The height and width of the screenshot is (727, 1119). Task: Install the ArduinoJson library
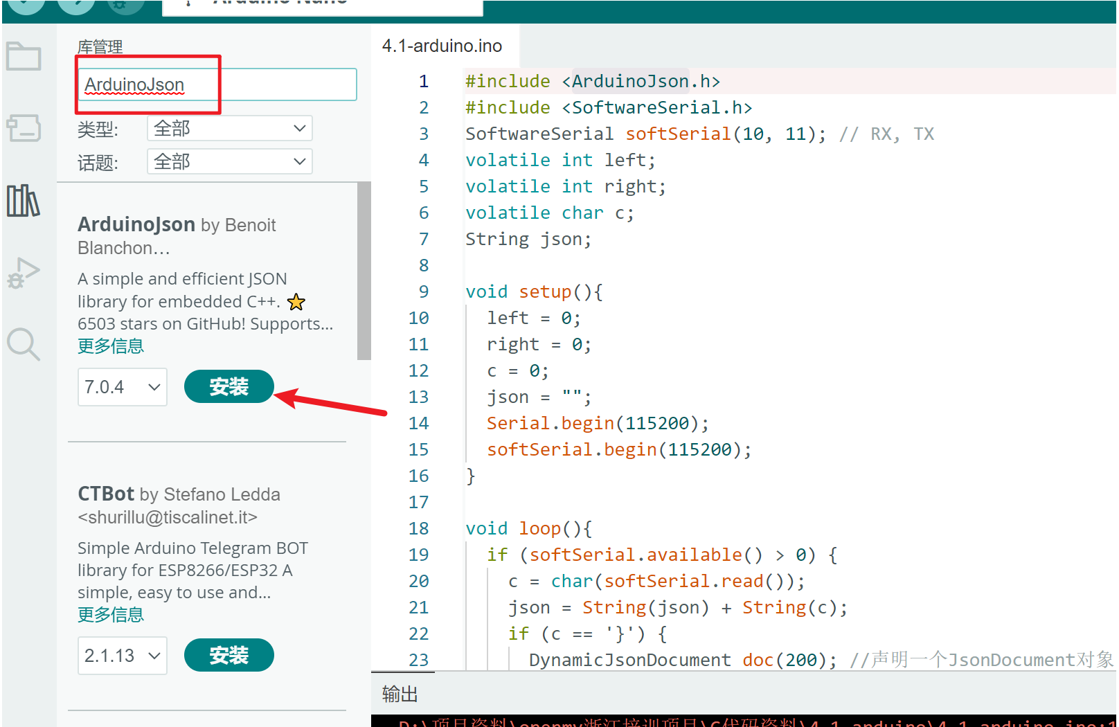click(229, 386)
